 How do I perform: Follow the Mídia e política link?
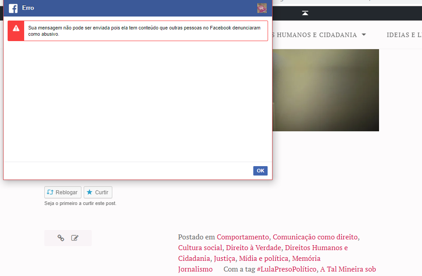pos(264,258)
